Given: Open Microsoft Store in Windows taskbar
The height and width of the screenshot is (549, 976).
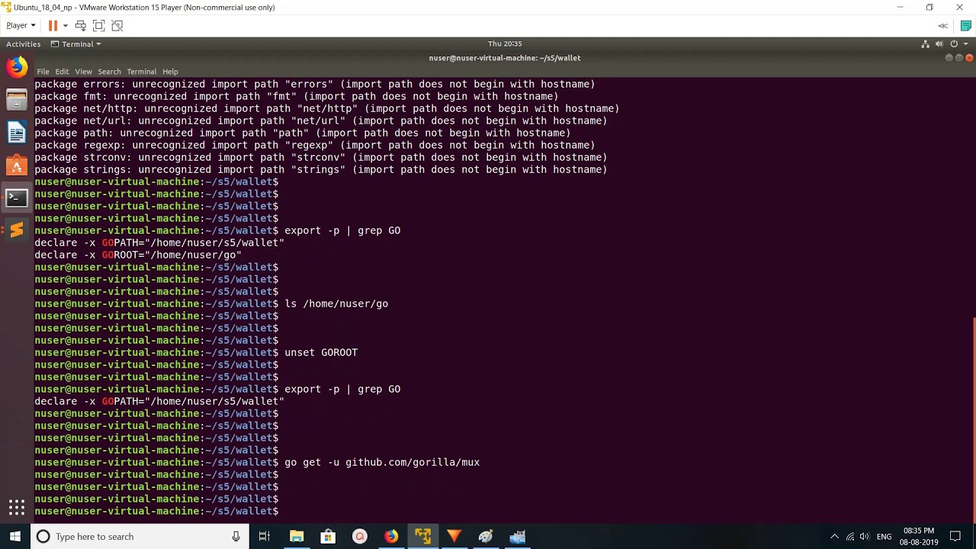Looking at the screenshot, I should [x=328, y=537].
